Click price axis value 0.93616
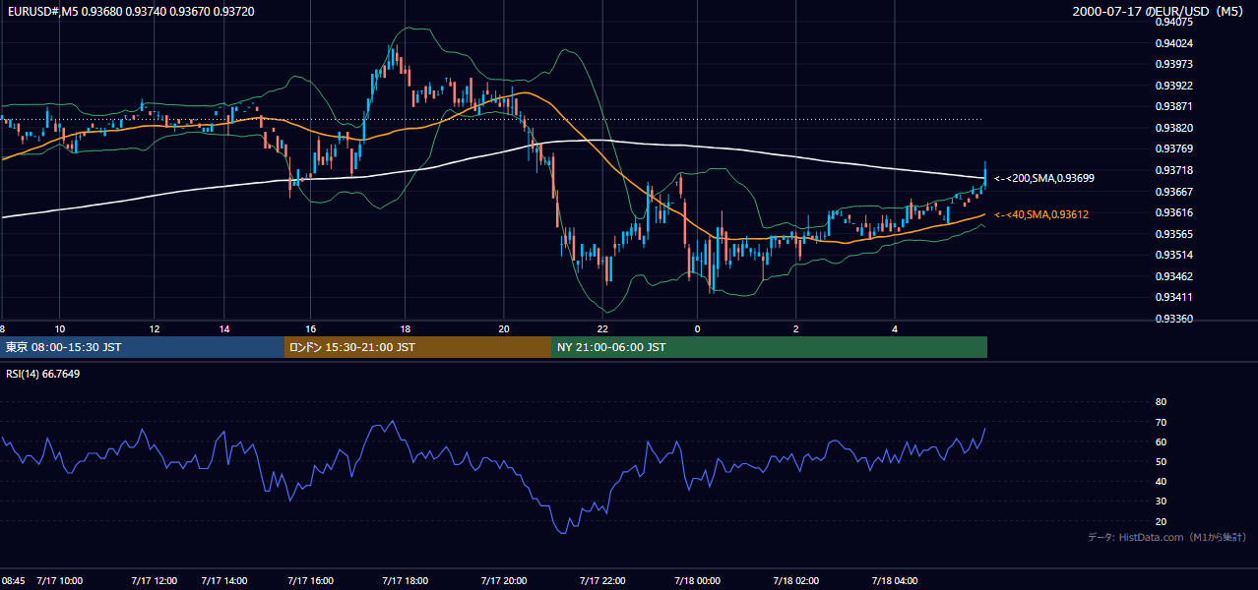This screenshot has width=1258, height=590. click(1174, 212)
